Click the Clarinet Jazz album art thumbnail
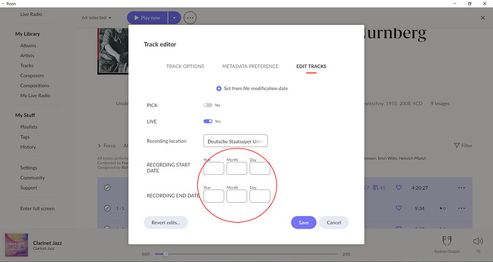The image size is (493, 262). [16, 245]
